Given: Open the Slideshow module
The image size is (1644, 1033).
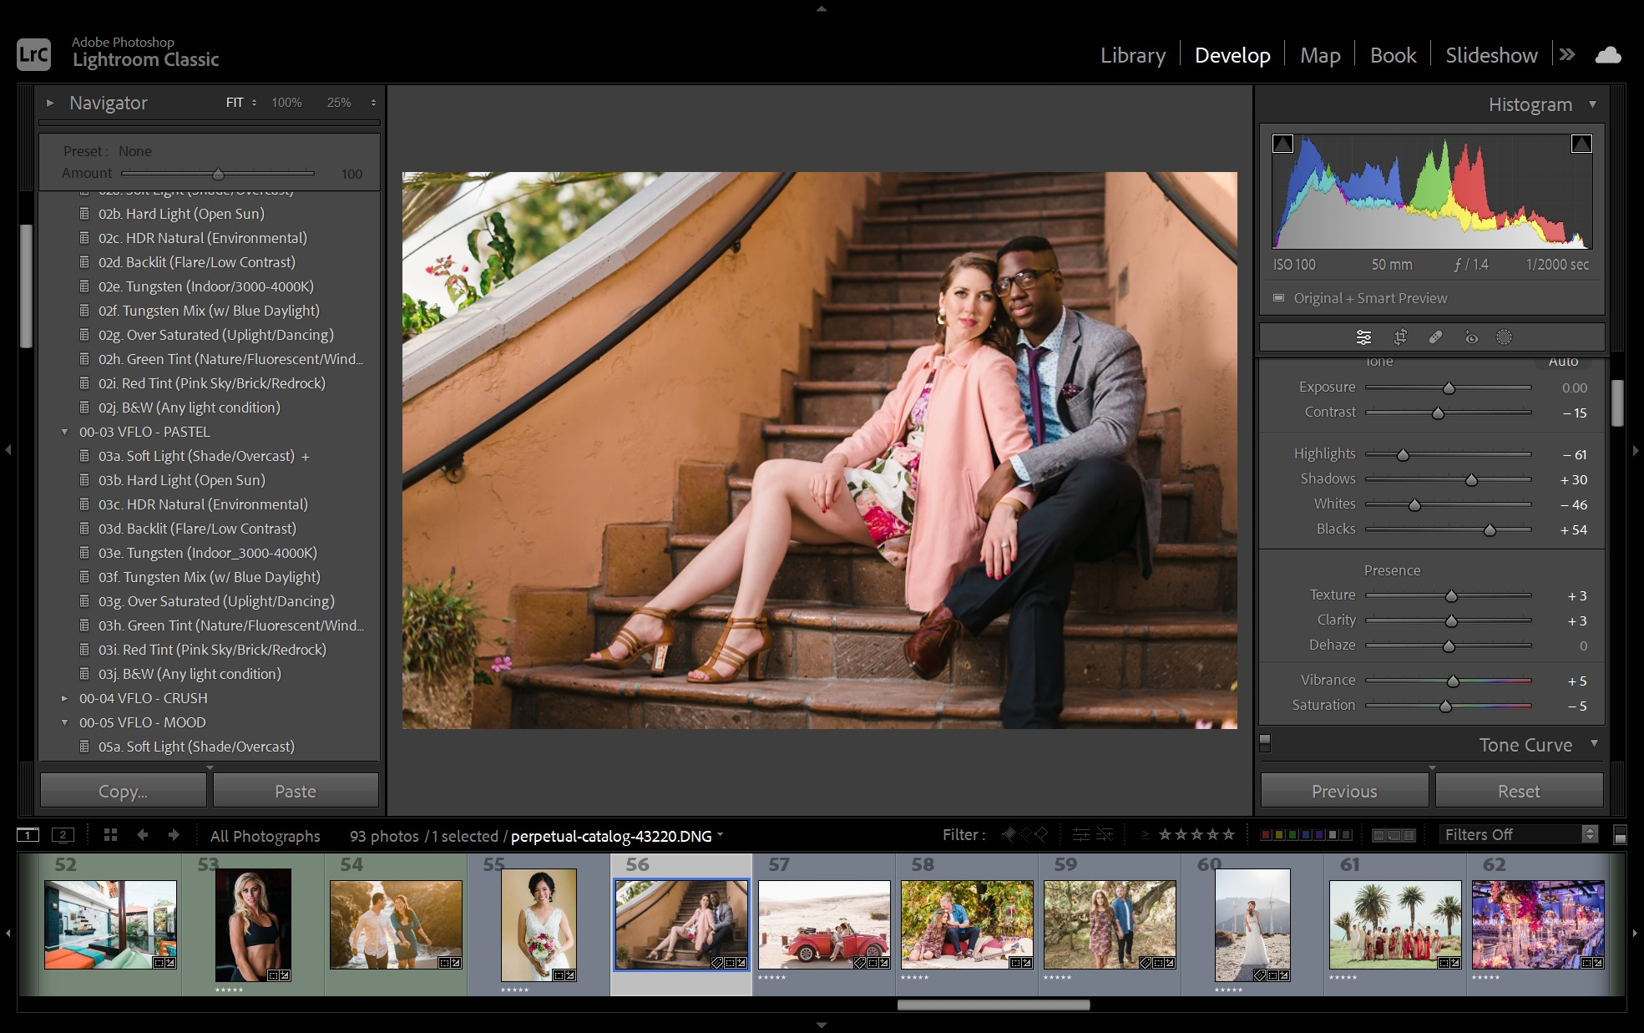Looking at the screenshot, I should coord(1491,54).
